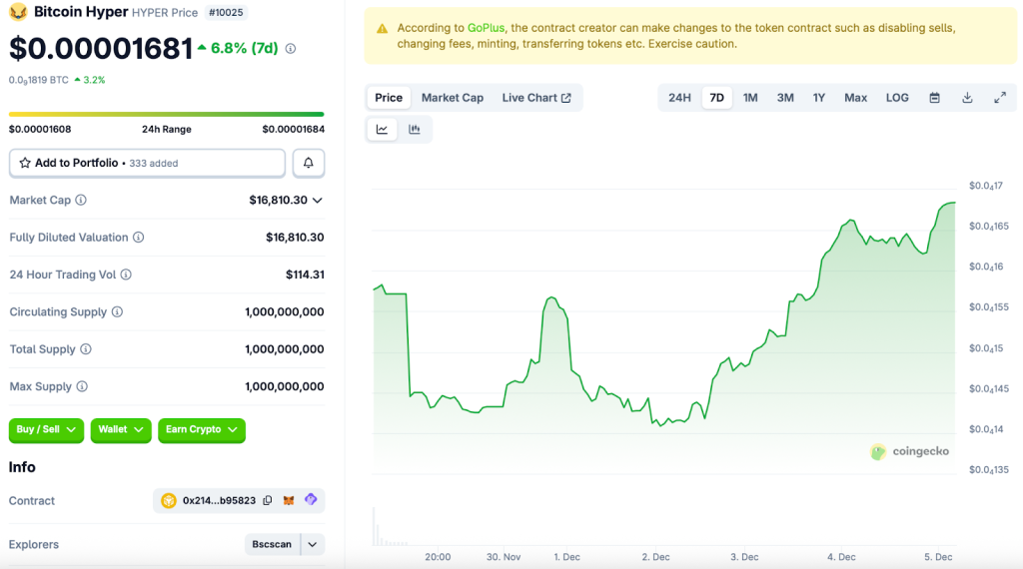Open the GoPlus link in warning

point(486,28)
